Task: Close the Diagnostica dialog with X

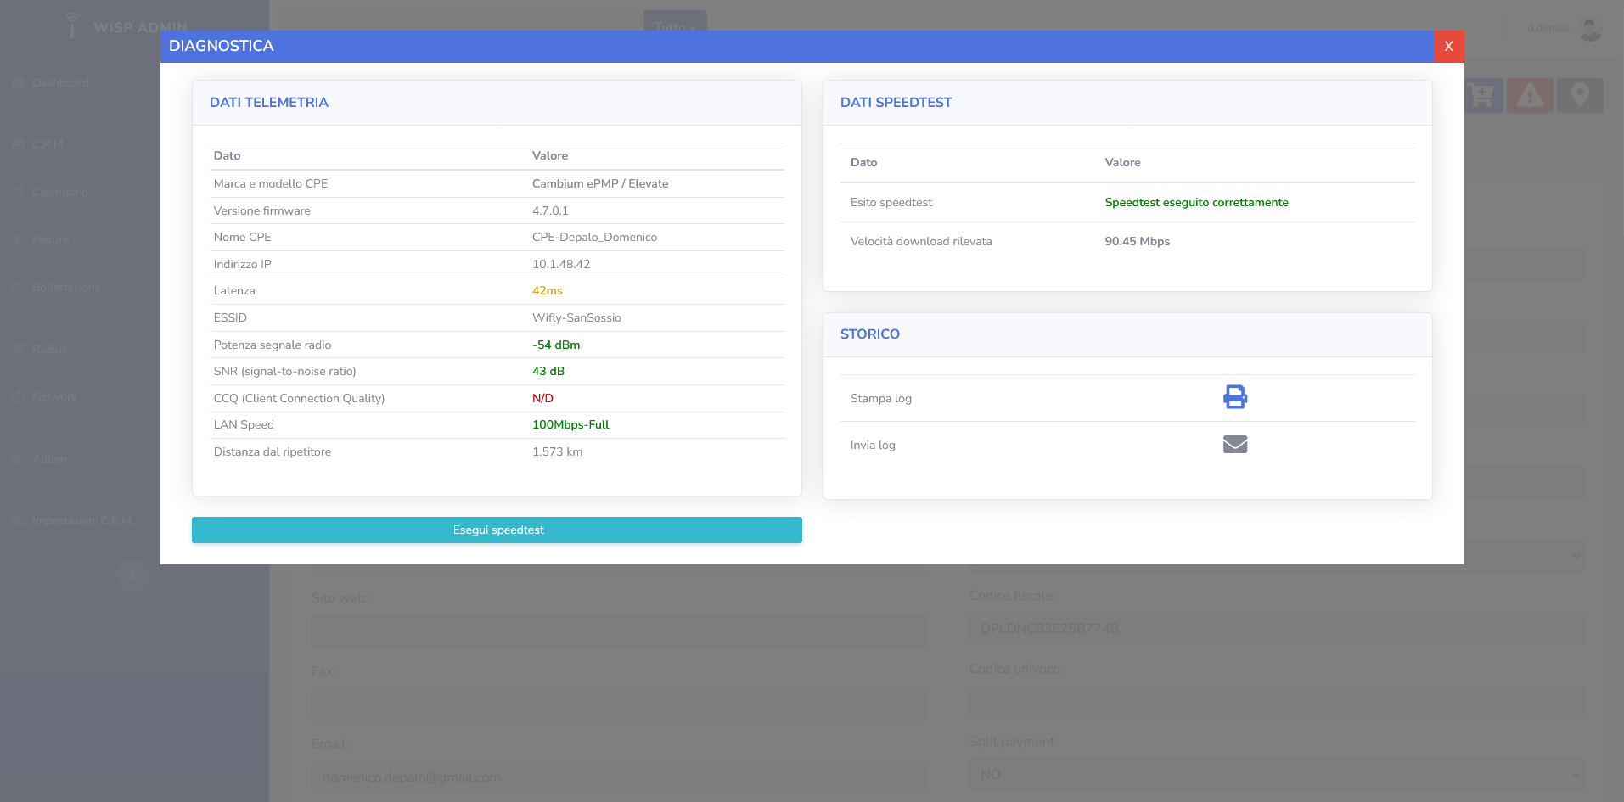Action: click(1449, 47)
